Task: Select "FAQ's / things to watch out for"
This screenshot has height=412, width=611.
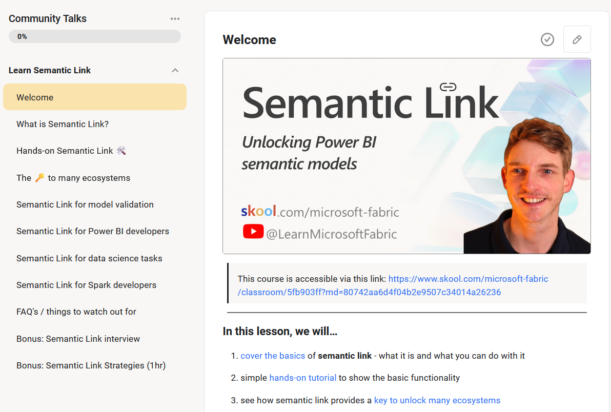Action: point(76,311)
